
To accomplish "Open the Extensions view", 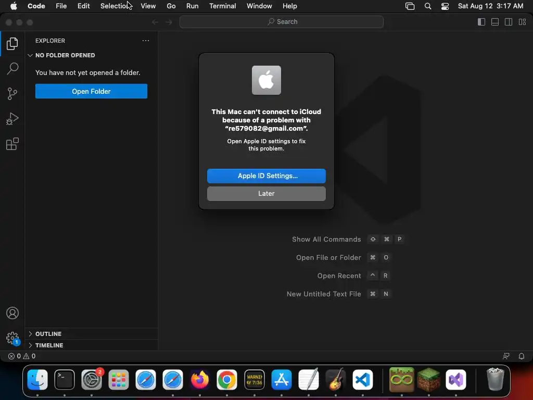I will [x=12, y=144].
